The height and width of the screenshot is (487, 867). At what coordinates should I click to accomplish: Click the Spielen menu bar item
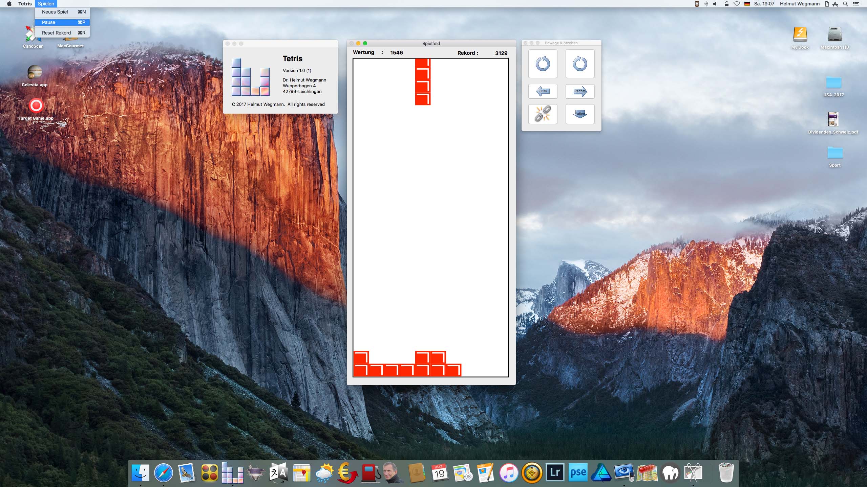[x=46, y=4]
